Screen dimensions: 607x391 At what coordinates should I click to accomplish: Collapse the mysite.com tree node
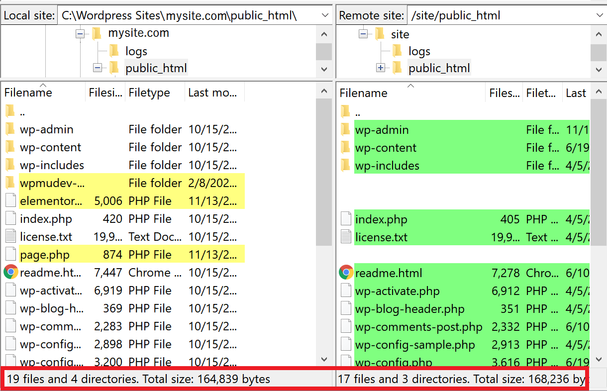(80, 34)
